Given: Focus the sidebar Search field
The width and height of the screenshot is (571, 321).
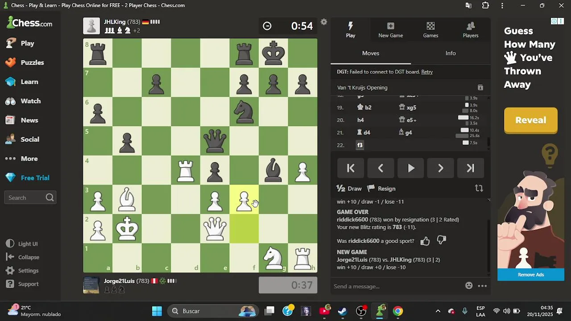Looking at the screenshot, I should pos(29,198).
